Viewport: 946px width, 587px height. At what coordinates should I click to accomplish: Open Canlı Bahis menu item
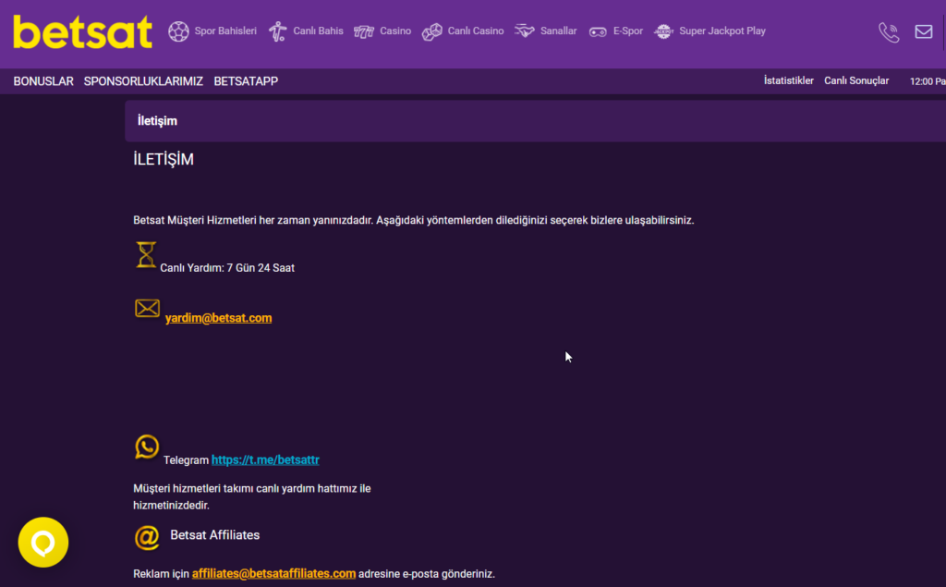pyautogui.click(x=318, y=31)
